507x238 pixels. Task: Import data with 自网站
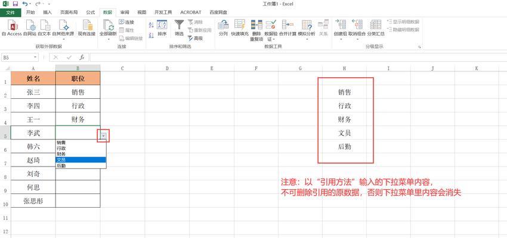tap(30, 28)
